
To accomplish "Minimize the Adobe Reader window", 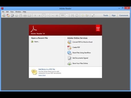I will click(119, 8).
